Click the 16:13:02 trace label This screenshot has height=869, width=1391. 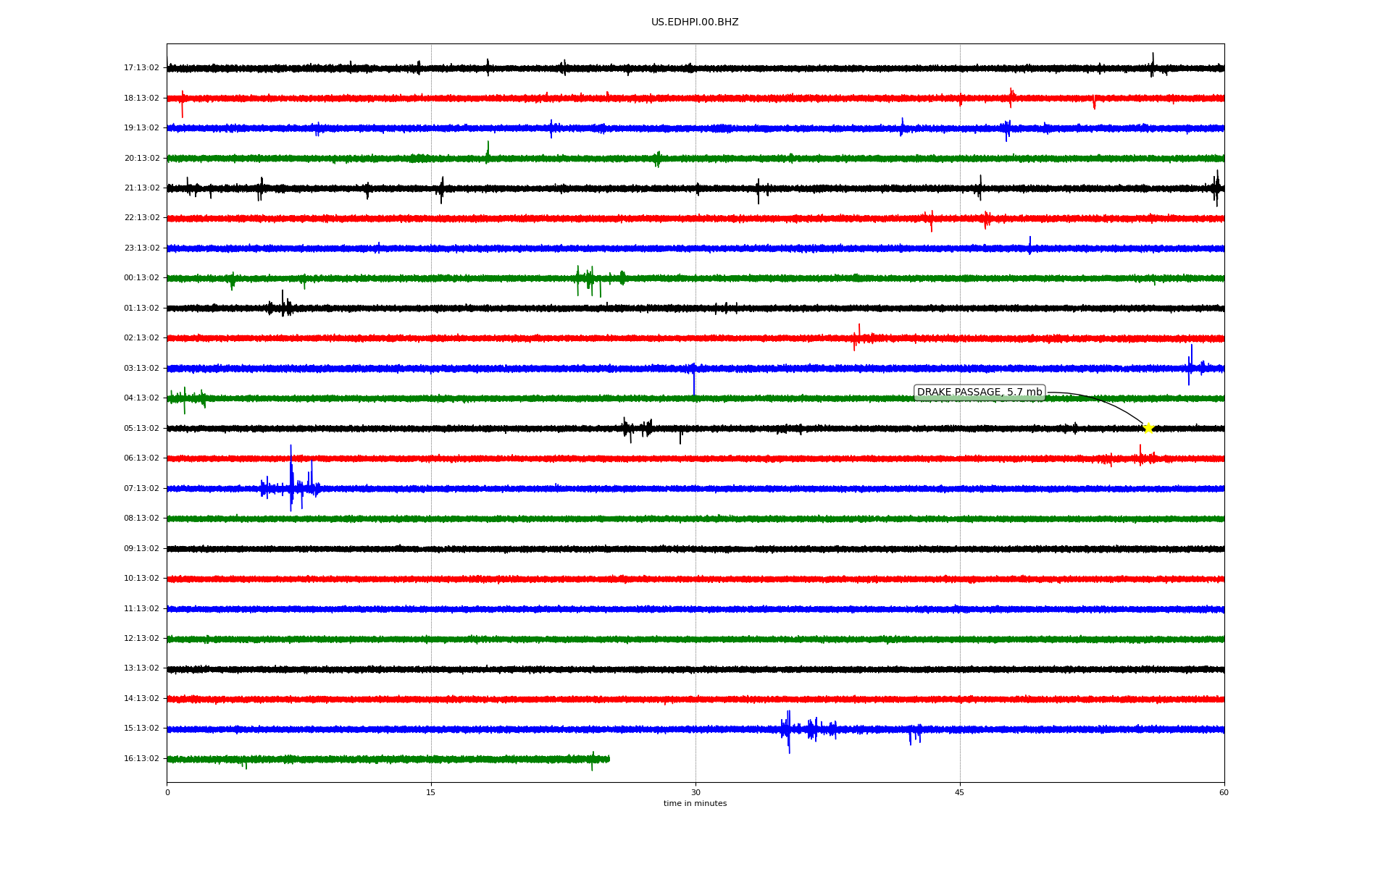click(141, 759)
